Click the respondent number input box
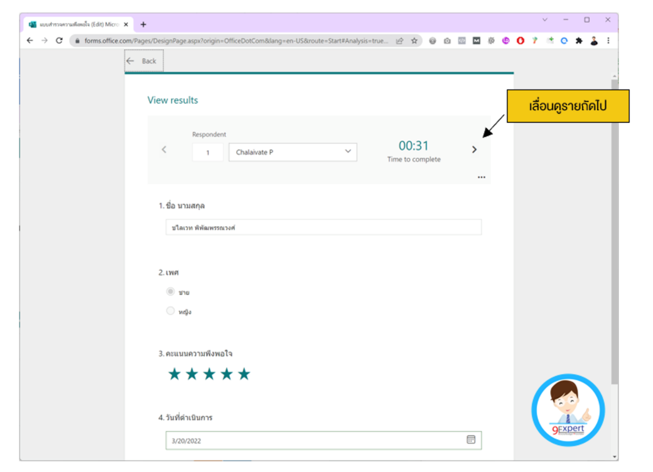The width and height of the screenshot is (653, 472). tap(208, 152)
